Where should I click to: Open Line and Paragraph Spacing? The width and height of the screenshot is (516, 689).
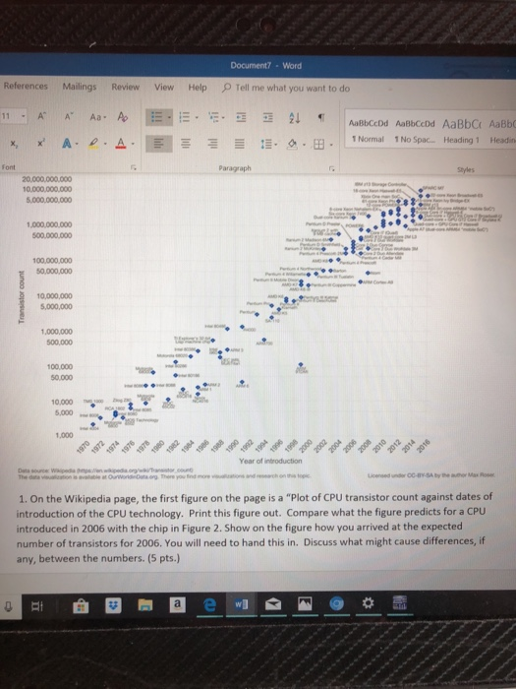[268, 144]
